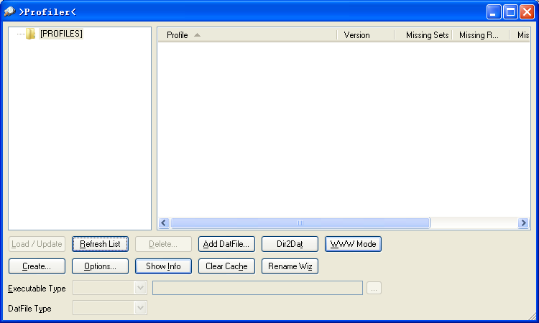Click the executable path input field
539x323 pixels.
click(257, 288)
